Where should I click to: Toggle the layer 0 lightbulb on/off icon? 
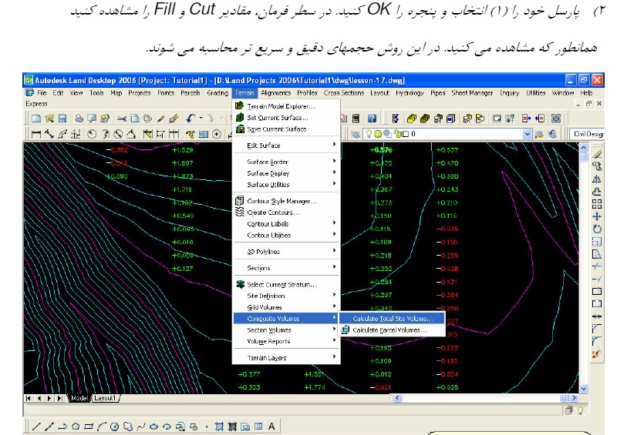[369, 134]
